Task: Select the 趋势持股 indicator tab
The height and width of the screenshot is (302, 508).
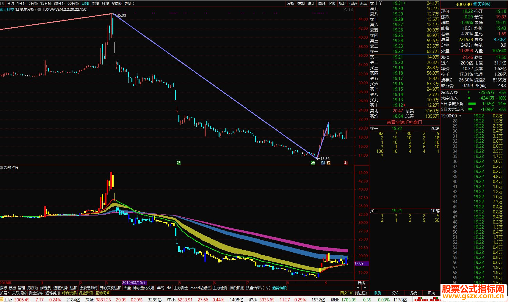Action: click(x=280, y=288)
